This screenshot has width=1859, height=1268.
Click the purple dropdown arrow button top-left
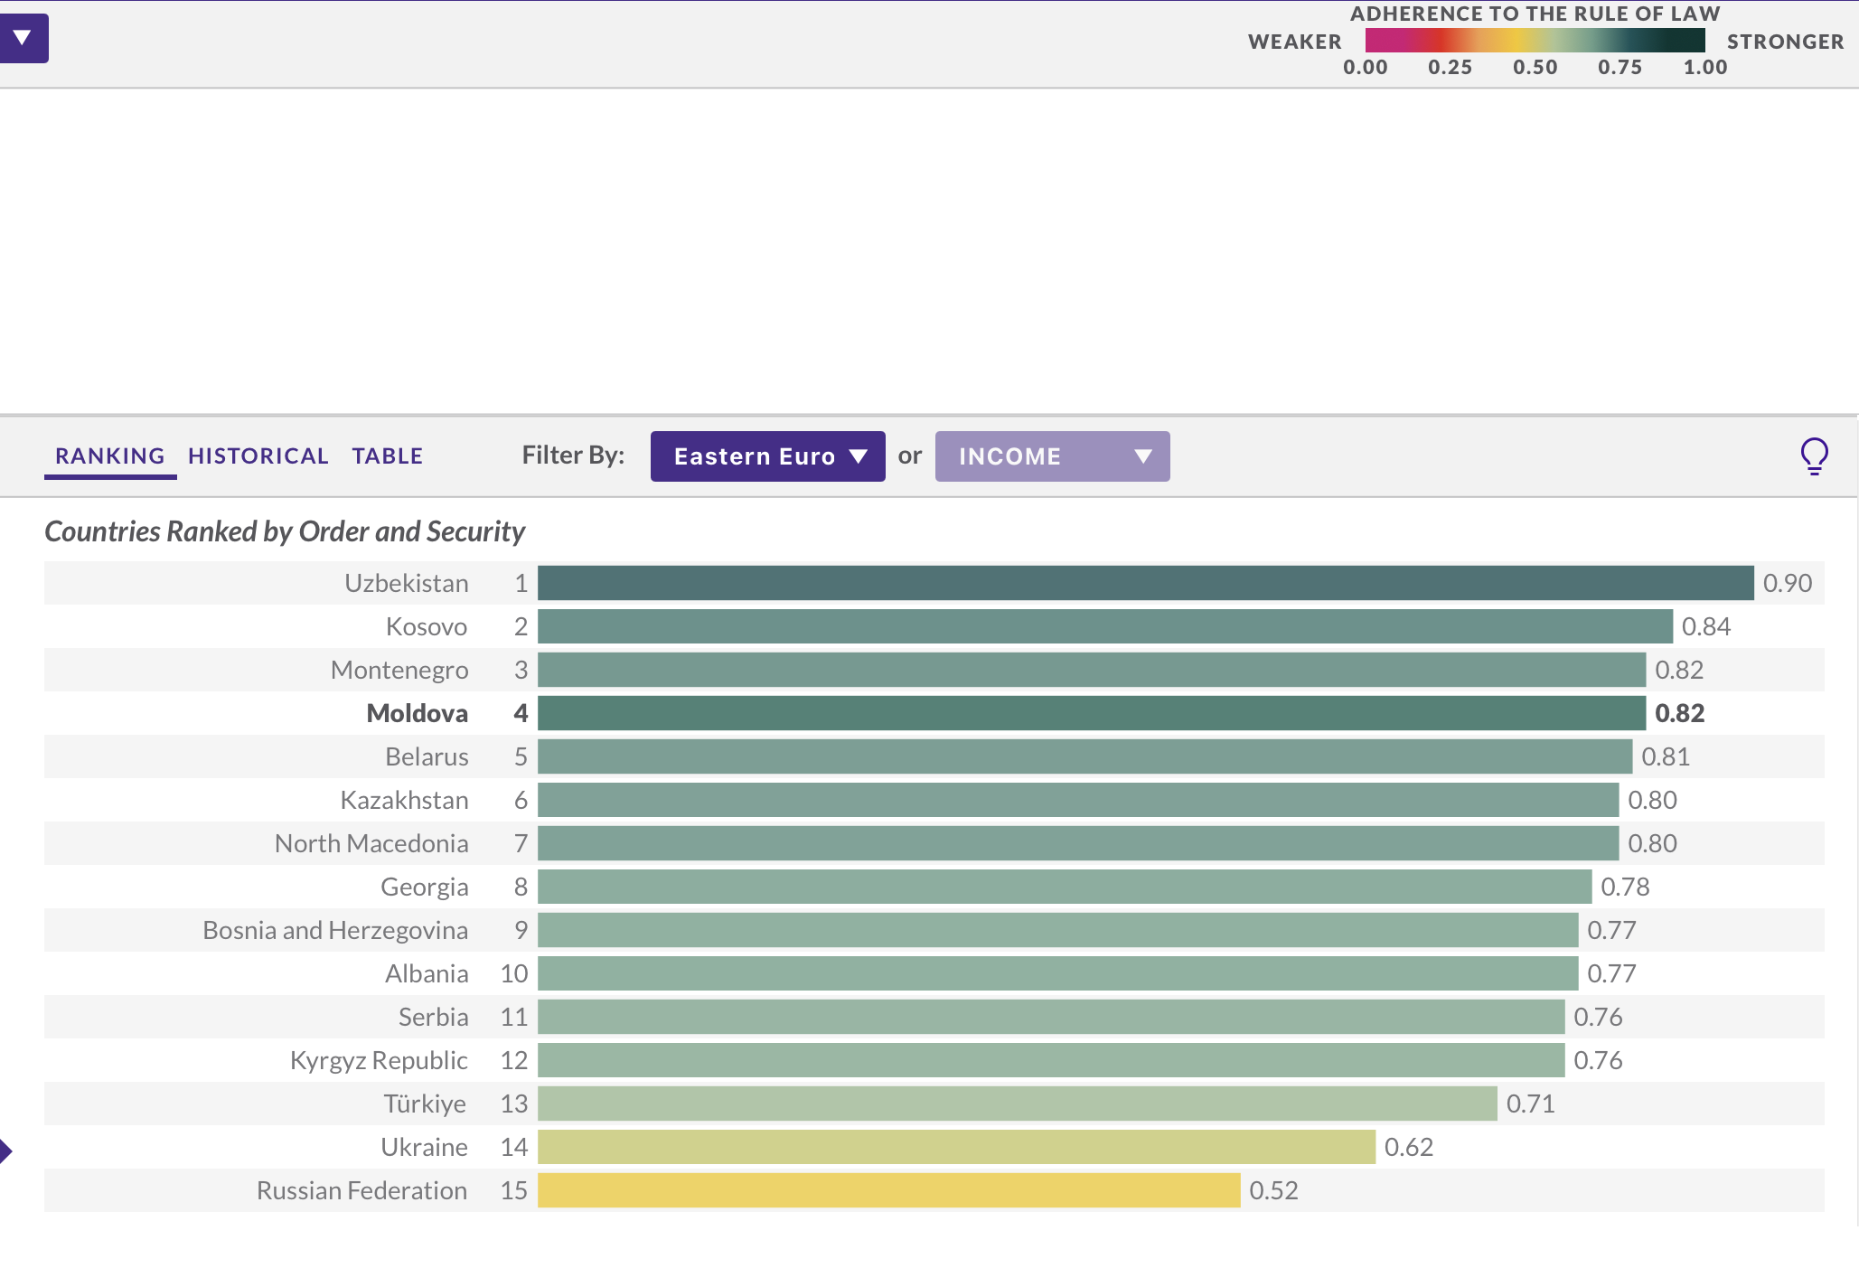pyautogui.click(x=23, y=38)
